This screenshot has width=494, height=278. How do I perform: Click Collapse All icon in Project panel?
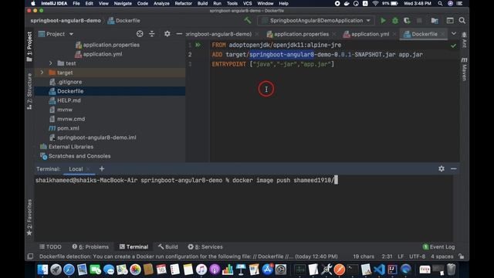[152, 34]
